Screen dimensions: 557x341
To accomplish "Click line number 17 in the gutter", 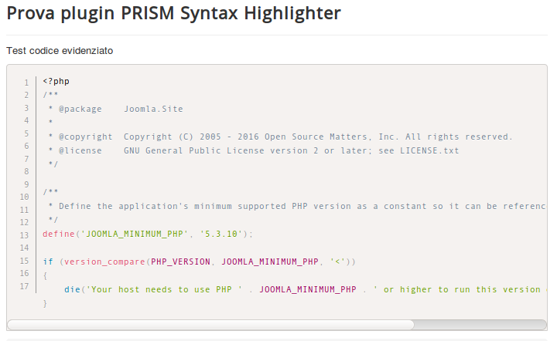I will (24, 286).
